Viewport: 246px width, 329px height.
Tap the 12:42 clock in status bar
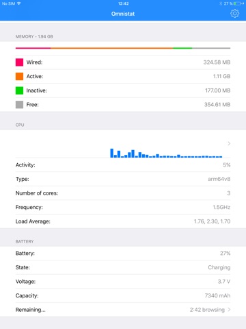tap(123, 3)
